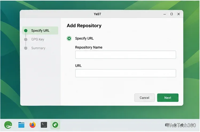Click the URL field label
Image resolution: width=200 pixels, height=132 pixels.
78,66
